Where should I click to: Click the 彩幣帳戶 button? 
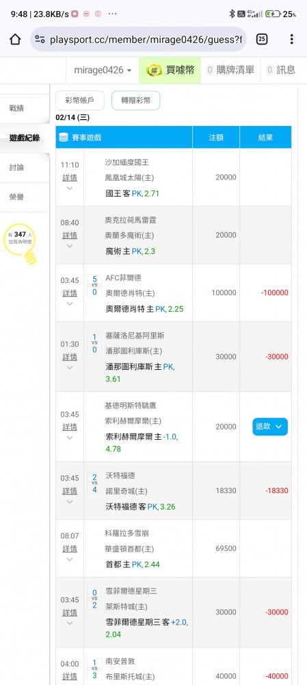point(80,101)
